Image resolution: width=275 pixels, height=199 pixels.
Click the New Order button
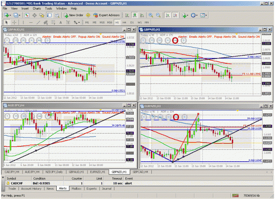73,15
